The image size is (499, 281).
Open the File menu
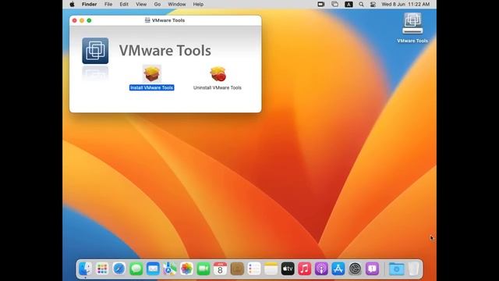(x=108, y=4)
